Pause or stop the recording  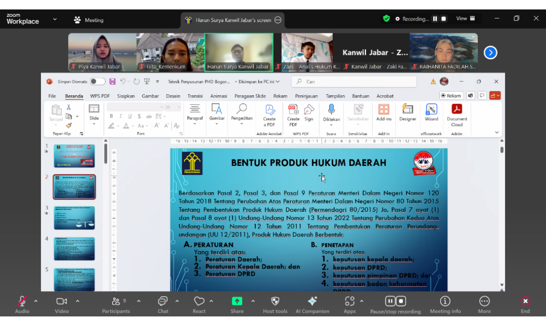(395, 301)
